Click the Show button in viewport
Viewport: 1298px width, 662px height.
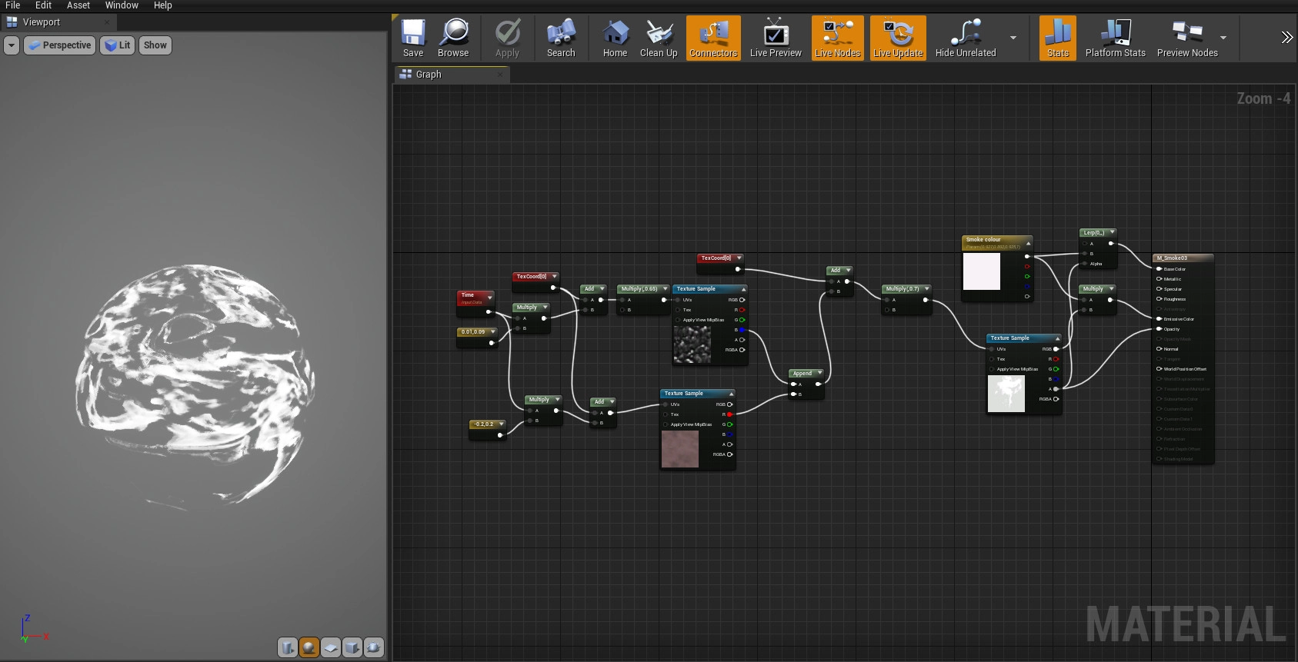tap(155, 45)
